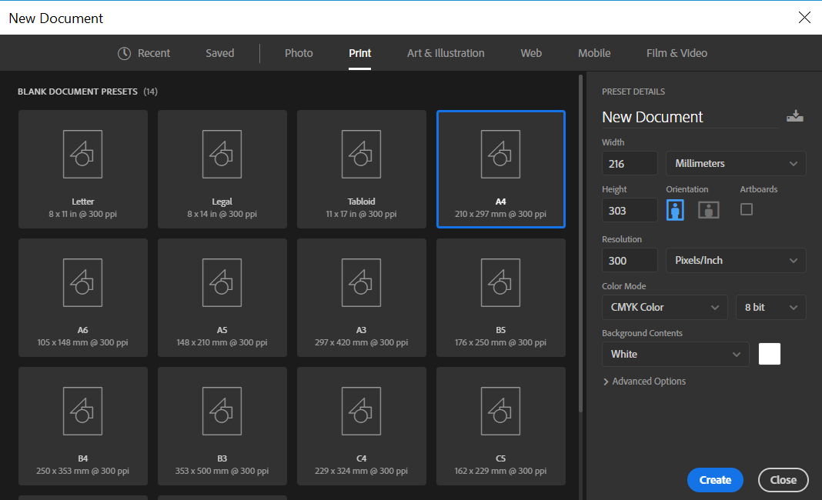Switch to the Art & Illustration tab

(x=446, y=53)
